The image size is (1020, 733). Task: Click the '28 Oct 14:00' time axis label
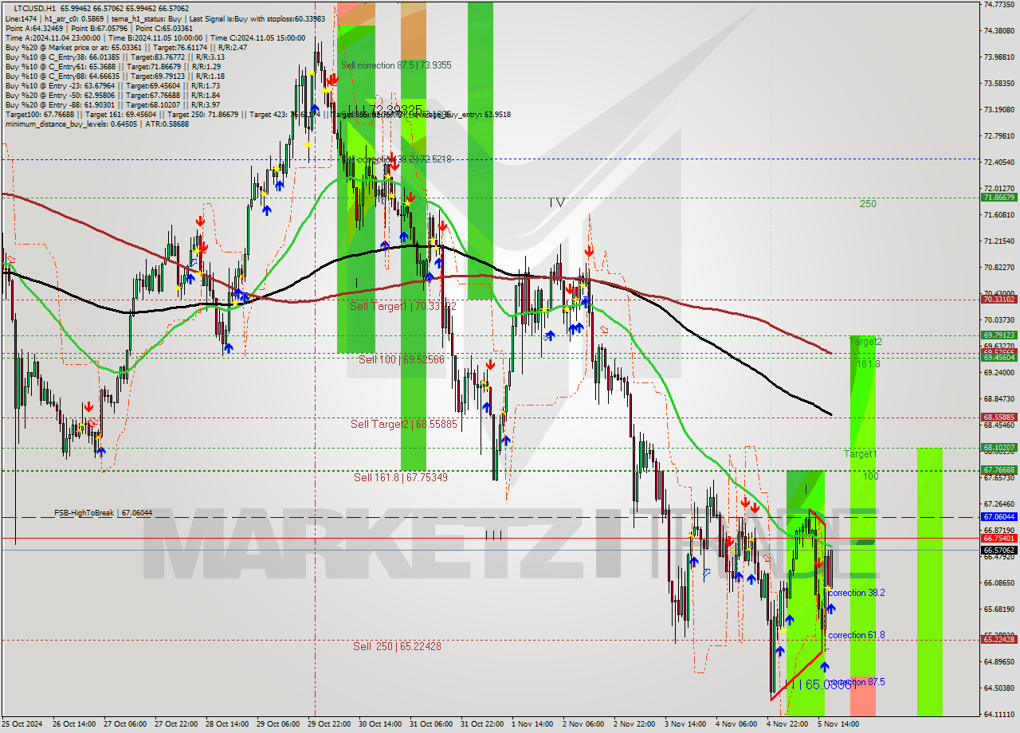click(x=226, y=724)
